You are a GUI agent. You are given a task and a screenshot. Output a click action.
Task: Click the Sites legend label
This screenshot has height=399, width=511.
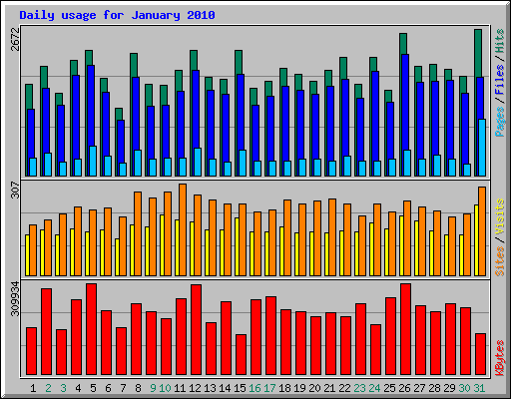[499, 261]
